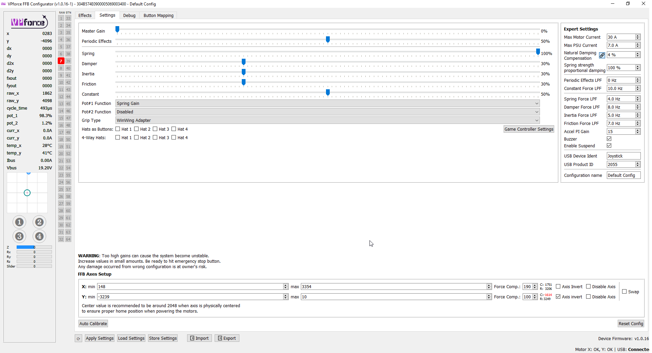This screenshot has height=353, width=652.
Task: Click the red button 7 indicator
Action: click(x=61, y=61)
